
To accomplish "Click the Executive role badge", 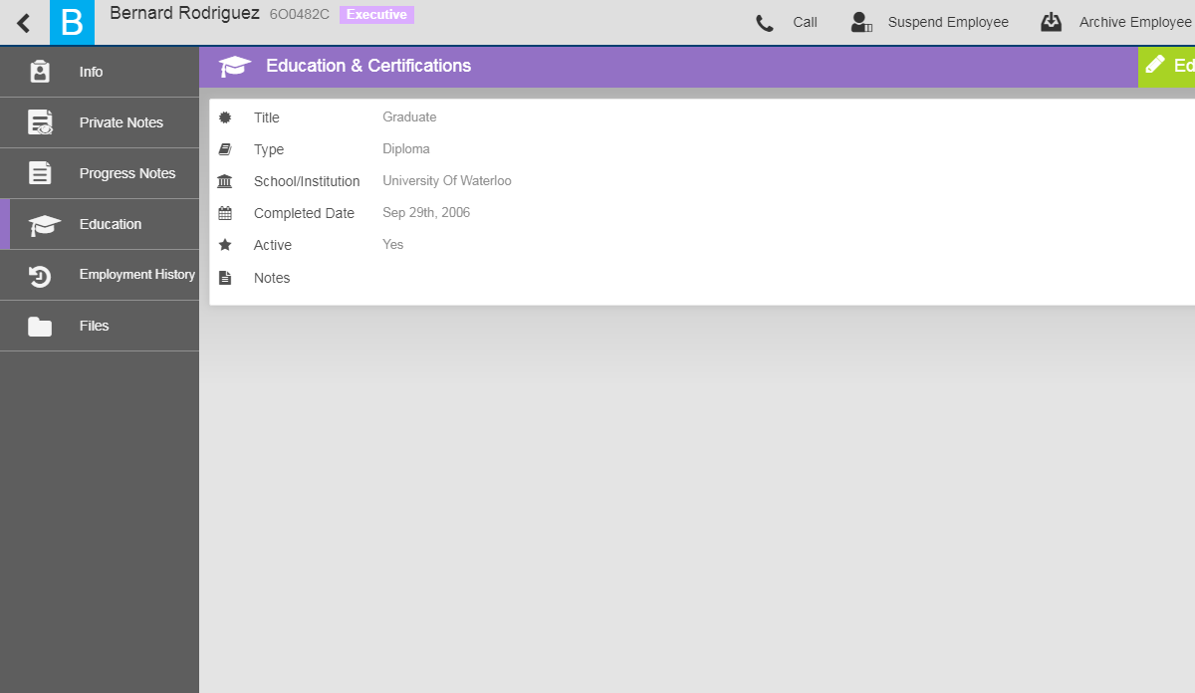I will [376, 15].
